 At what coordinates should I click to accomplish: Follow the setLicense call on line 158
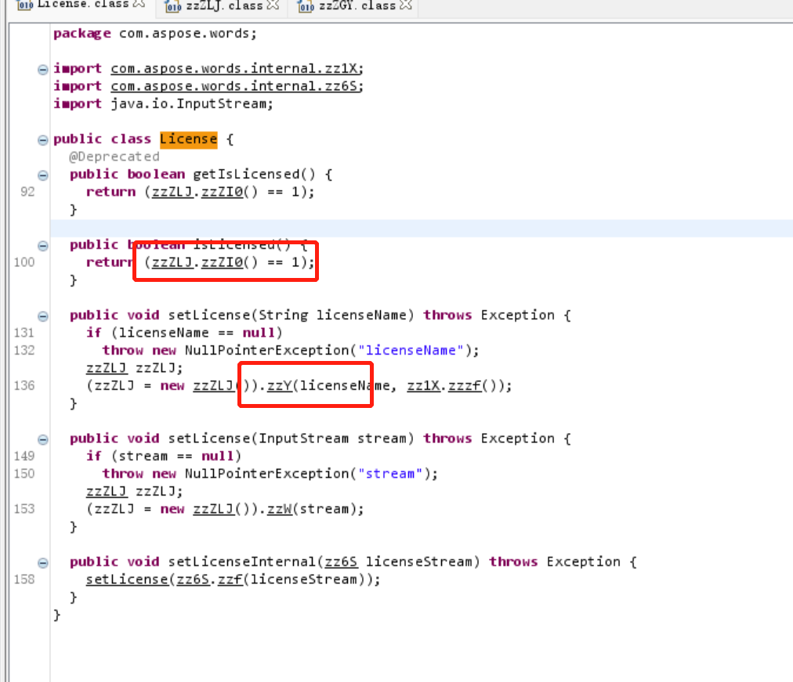(x=127, y=579)
